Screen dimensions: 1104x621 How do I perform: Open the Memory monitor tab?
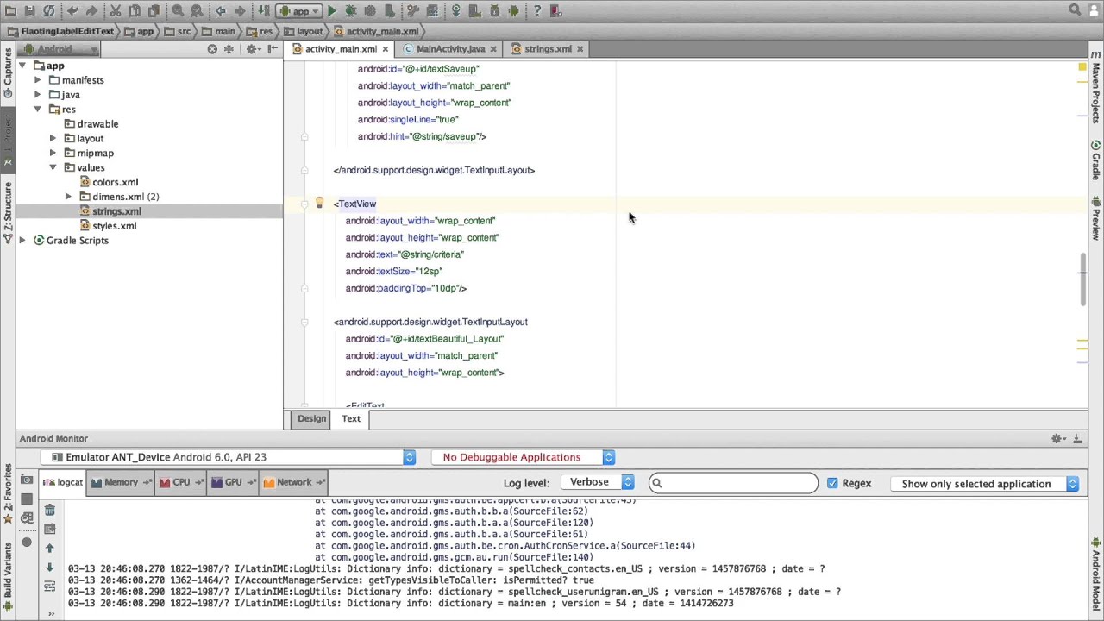pyautogui.click(x=121, y=482)
